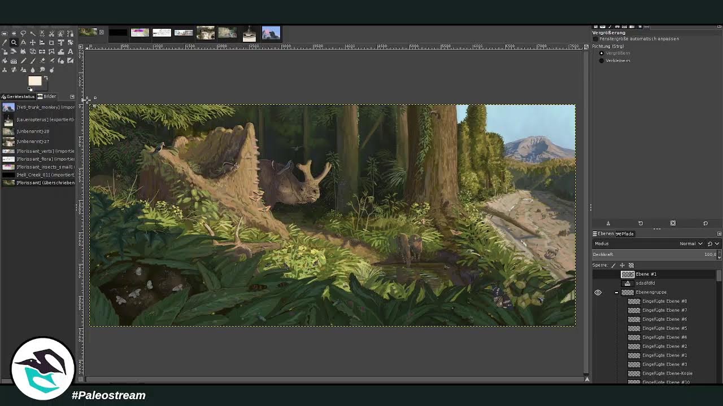Choose the Vergrößern radio option
The image size is (723, 406).
tap(601, 53)
